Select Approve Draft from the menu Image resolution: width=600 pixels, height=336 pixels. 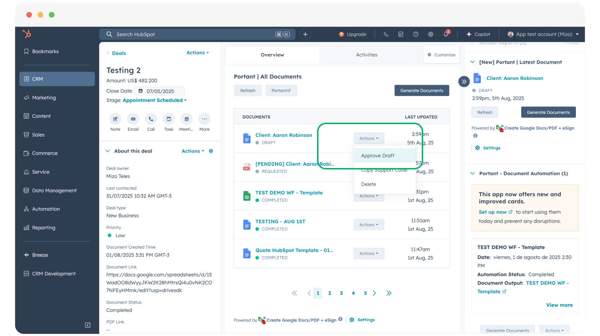tap(378, 156)
